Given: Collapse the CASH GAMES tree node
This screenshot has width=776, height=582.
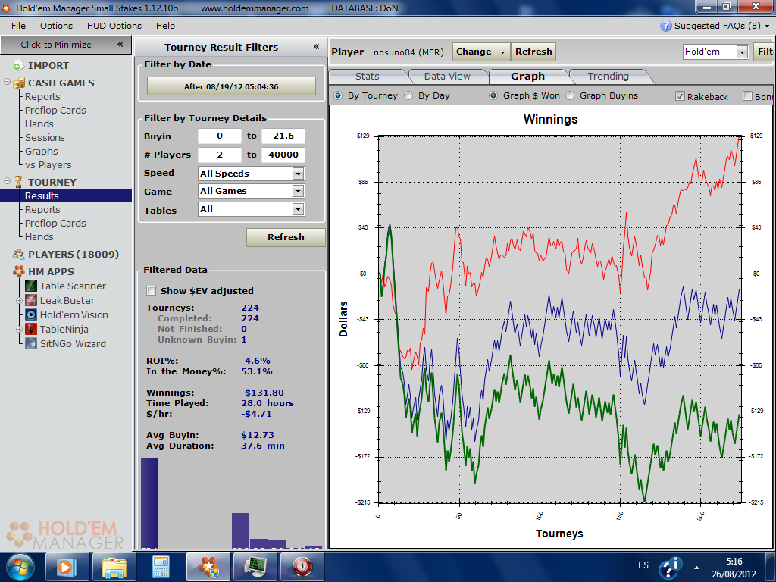Looking at the screenshot, I should tap(8, 82).
